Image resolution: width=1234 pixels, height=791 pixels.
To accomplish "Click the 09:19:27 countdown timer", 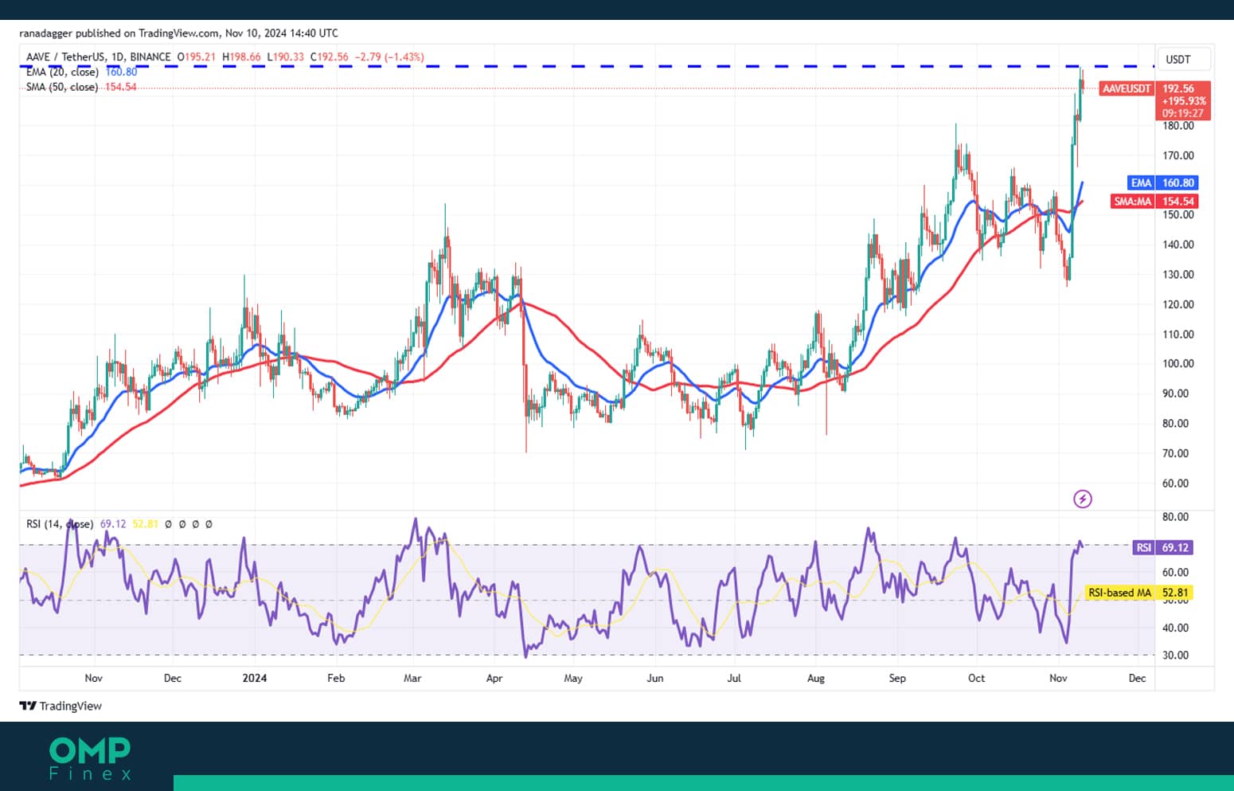I will [x=1182, y=113].
